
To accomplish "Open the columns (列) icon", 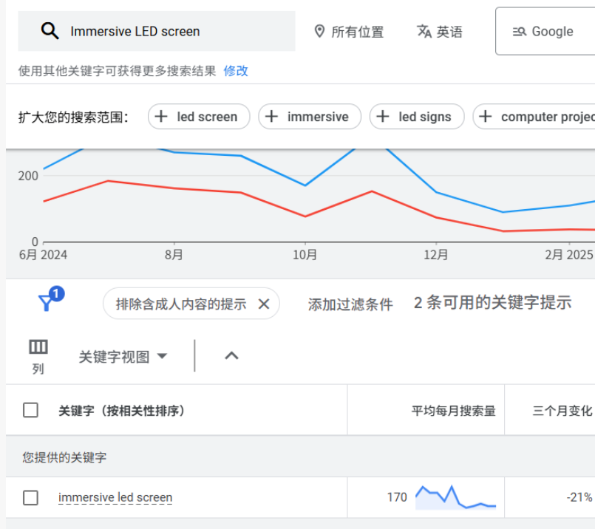I will pyautogui.click(x=38, y=347).
